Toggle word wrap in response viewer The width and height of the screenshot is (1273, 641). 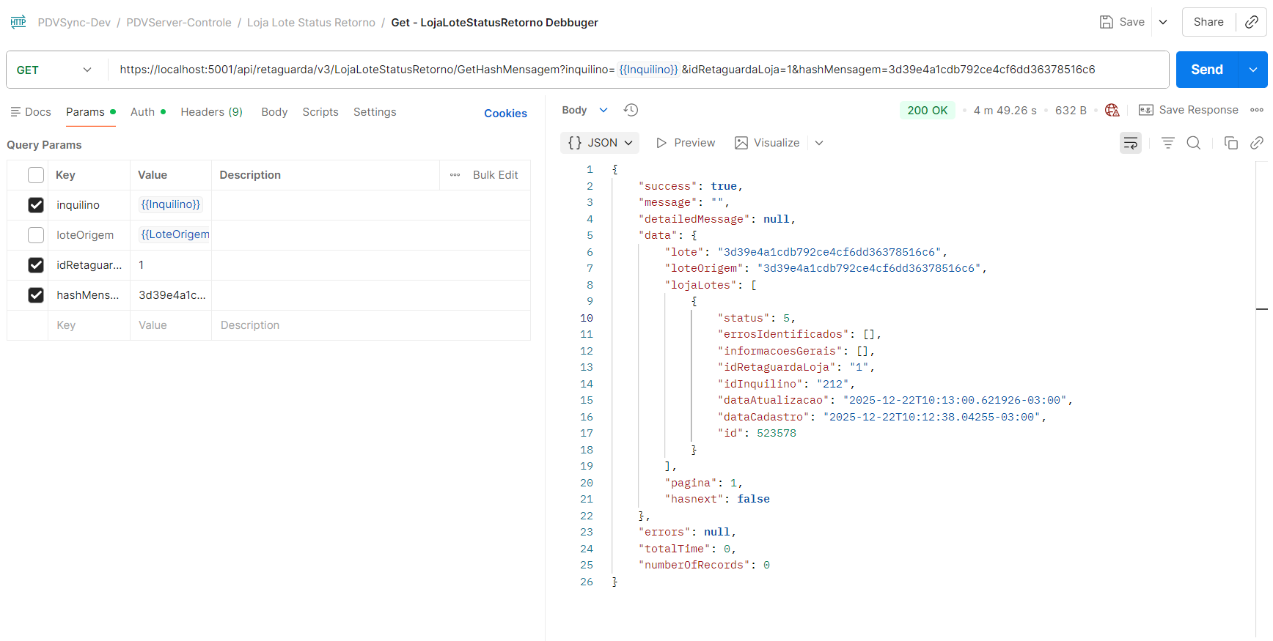(1130, 143)
